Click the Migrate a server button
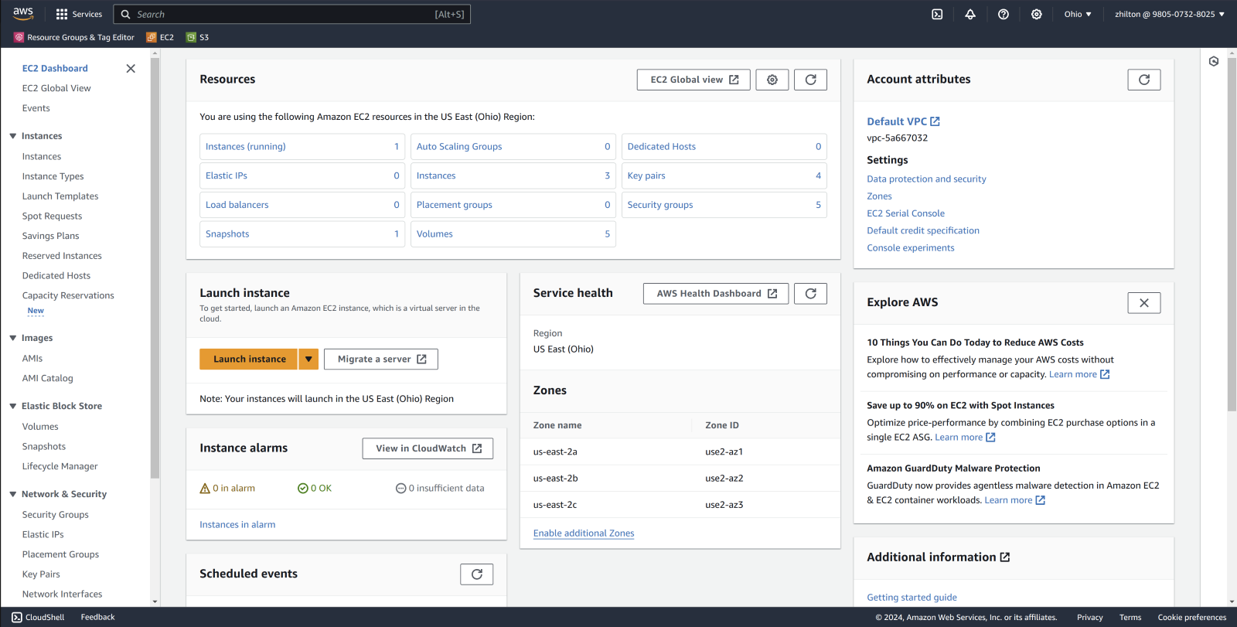 [381, 359]
